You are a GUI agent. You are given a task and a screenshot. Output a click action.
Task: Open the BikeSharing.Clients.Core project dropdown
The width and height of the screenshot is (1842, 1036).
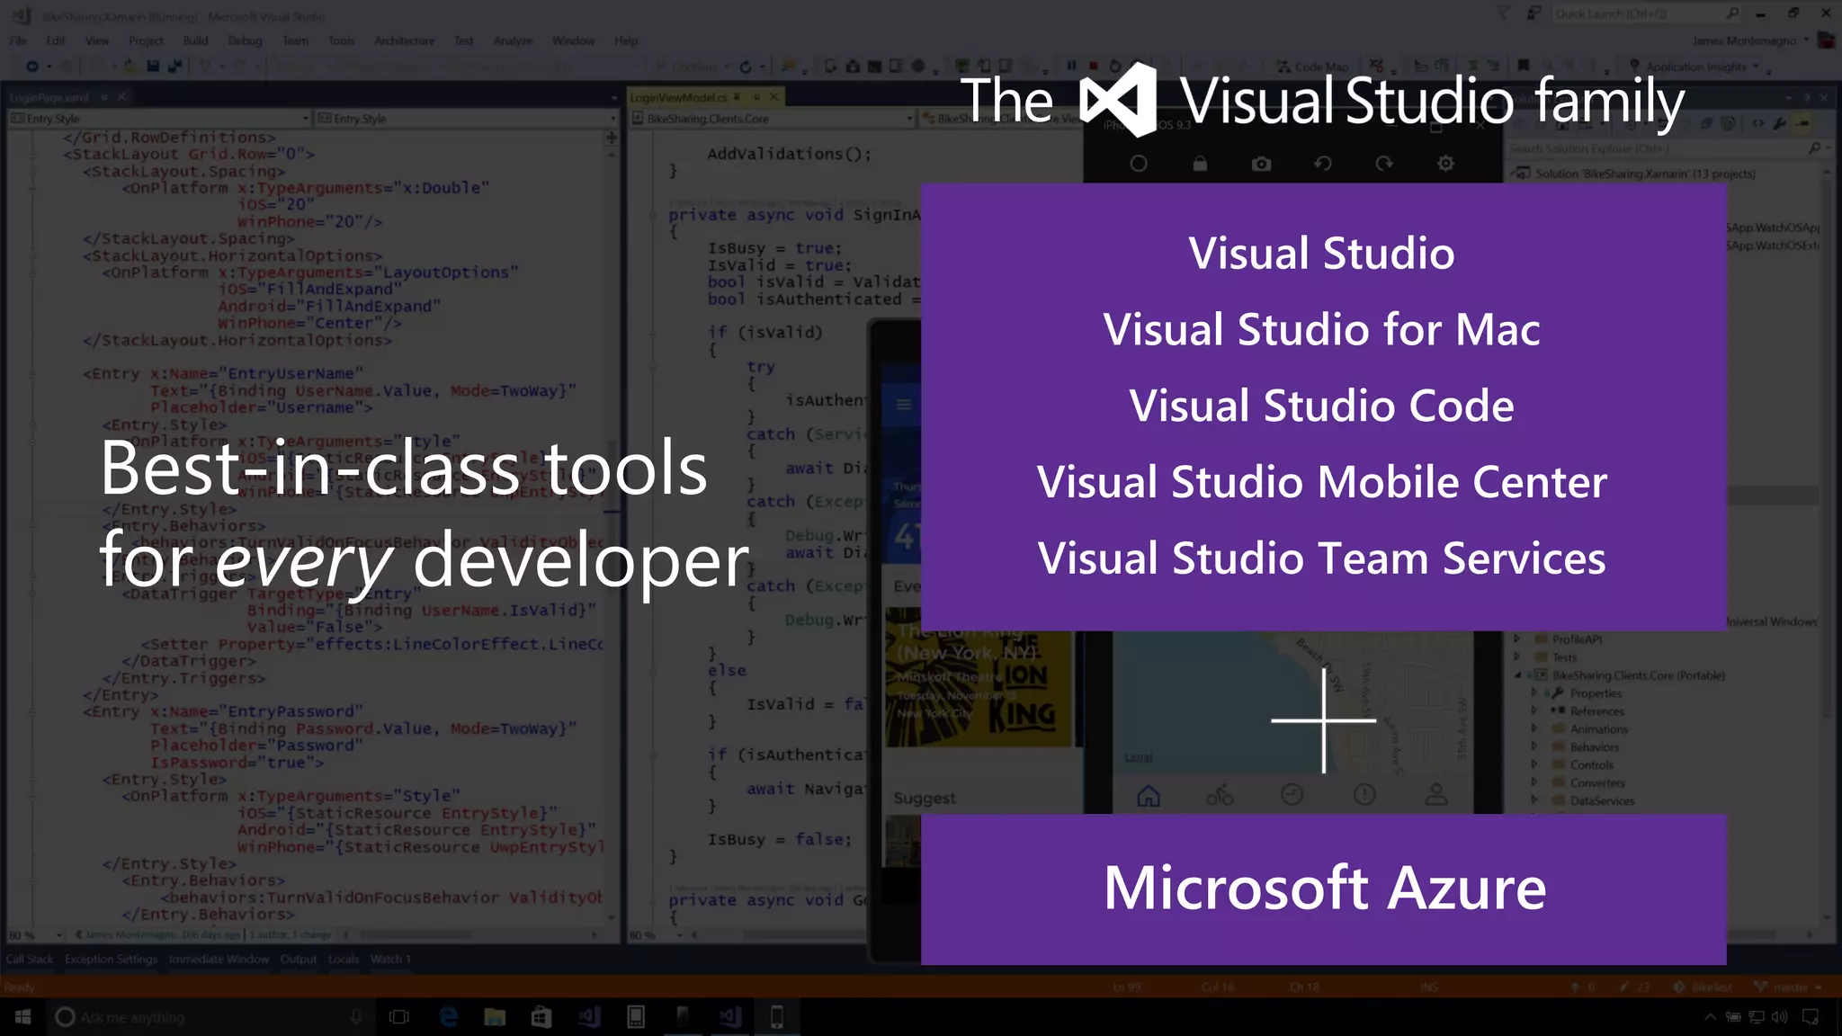tap(772, 118)
